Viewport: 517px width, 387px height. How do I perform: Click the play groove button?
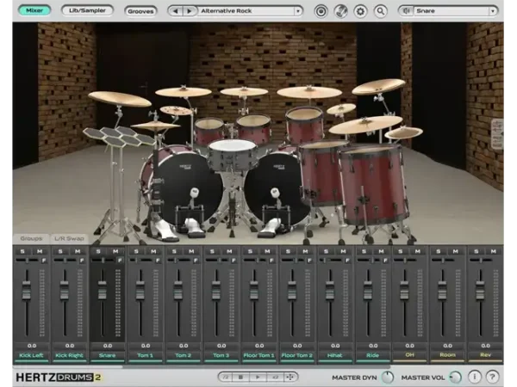[x=258, y=378]
